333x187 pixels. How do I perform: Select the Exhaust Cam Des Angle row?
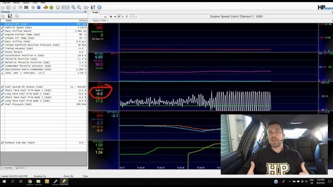click(44, 143)
